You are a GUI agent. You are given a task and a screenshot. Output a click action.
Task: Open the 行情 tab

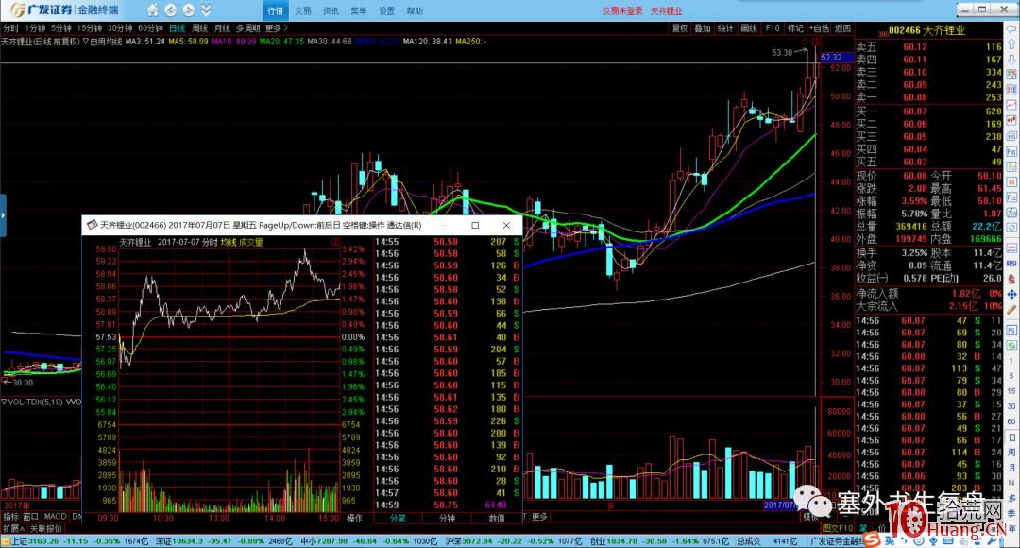point(275,10)
